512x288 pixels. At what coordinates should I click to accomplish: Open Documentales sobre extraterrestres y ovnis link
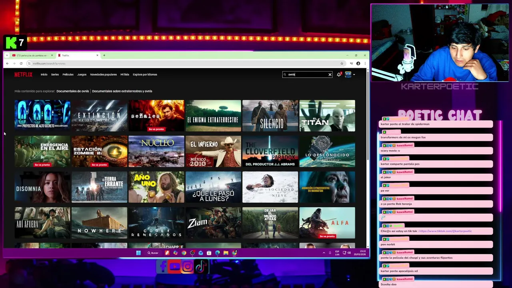click(122, 91)
